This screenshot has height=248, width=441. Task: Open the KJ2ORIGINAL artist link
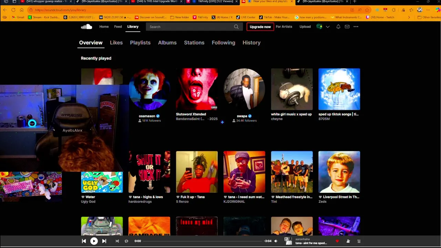pos(234,201)
